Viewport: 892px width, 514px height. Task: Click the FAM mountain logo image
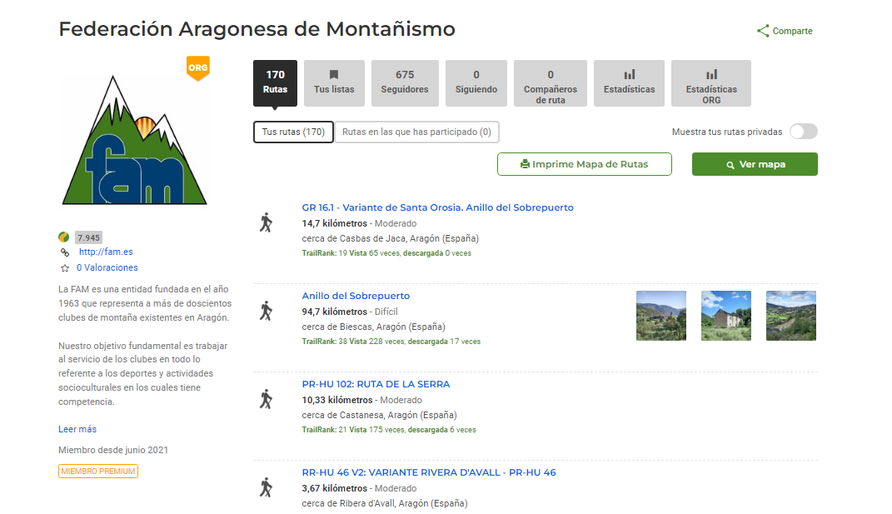[x=135, y=139]
